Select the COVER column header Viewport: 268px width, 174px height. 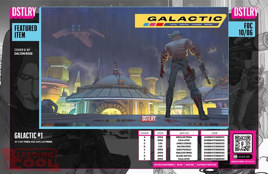pos(145,133)
